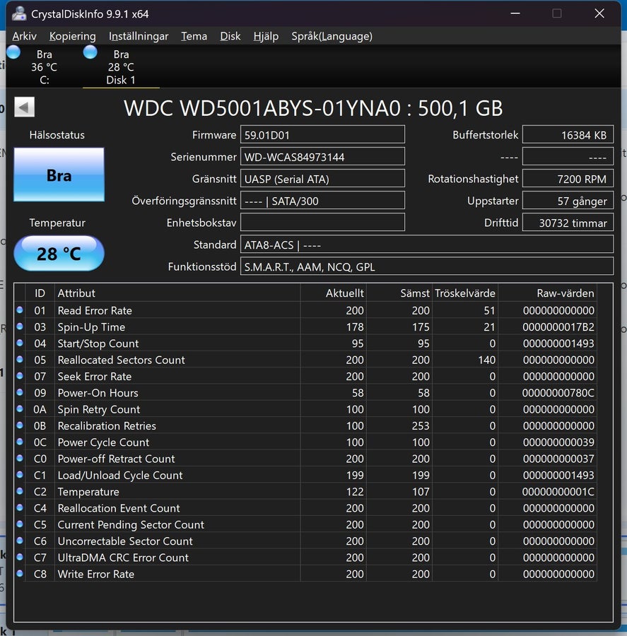
Task: Open the Hjälp menu
Action: coord(266,36)
